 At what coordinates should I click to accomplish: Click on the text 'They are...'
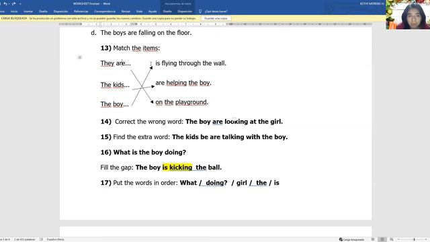(x=116, y=63)
